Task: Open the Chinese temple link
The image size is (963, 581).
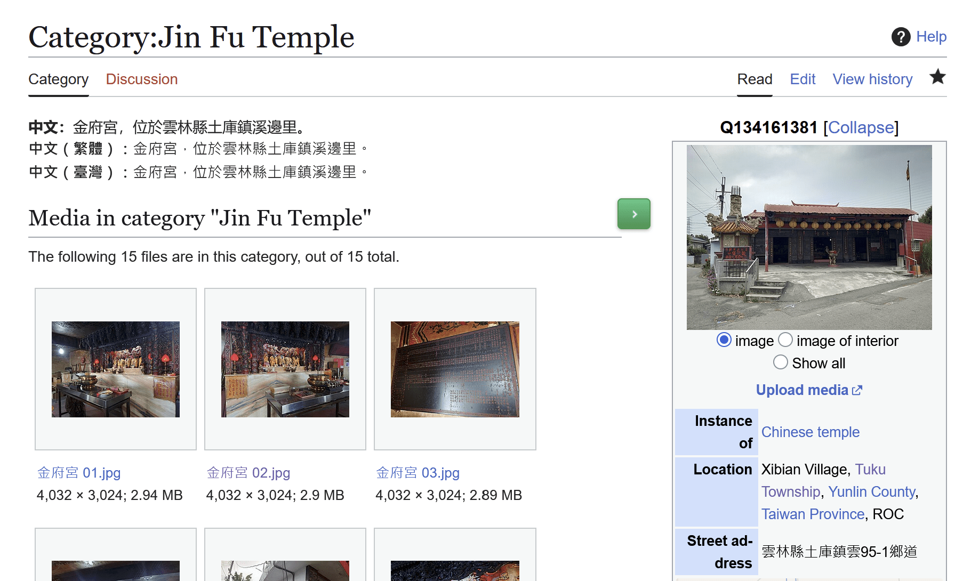Action: pos(810,432)
